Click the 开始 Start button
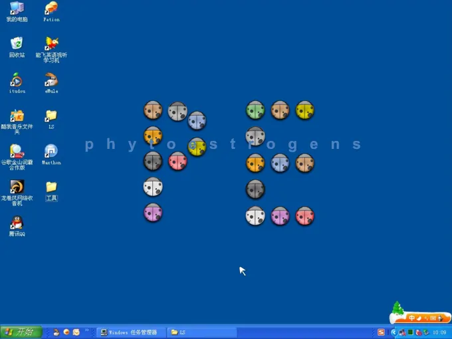 21,332
